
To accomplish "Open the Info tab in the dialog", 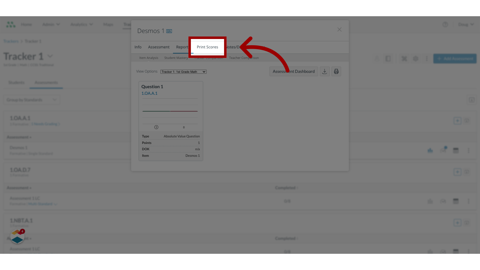I will tap(138, 47).
